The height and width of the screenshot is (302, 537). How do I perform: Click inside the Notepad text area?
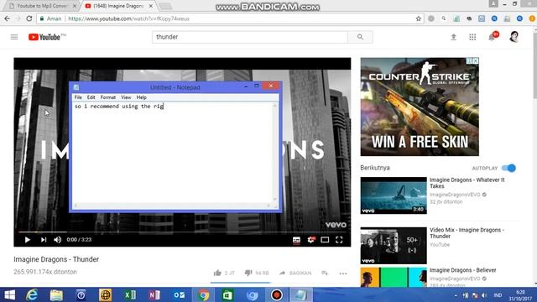(x=173, y=153)
